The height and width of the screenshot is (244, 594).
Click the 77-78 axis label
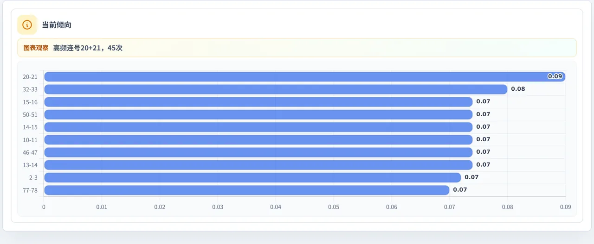pyautogui.click(x=30, y=190)
